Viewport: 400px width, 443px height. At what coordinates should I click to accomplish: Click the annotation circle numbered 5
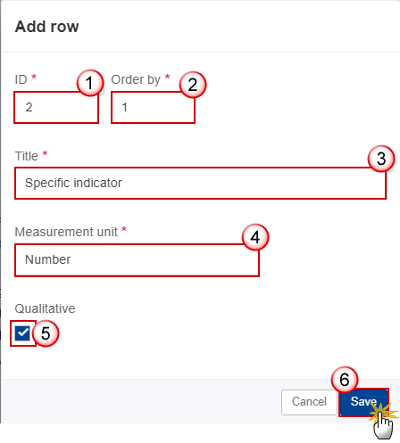pyautogui.click(x=46, y=333)
